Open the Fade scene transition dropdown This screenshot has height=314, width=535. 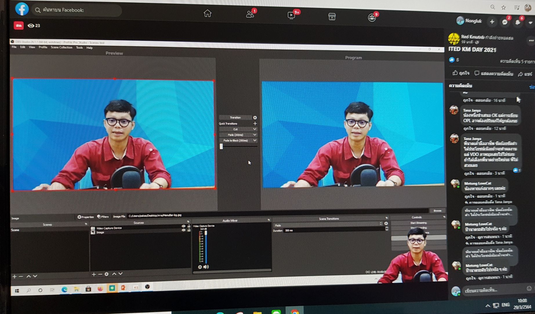(328, 224)
